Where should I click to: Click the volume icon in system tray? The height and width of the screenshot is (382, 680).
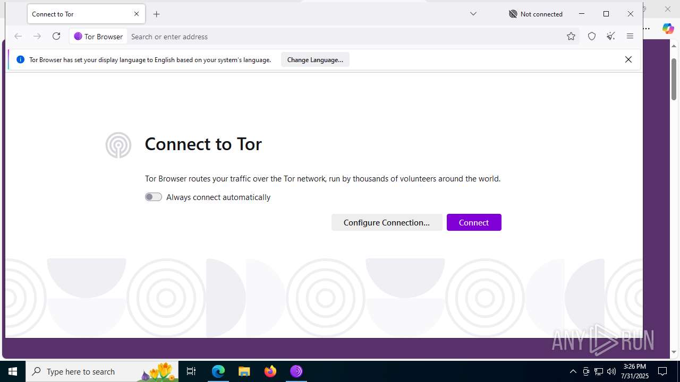611,371
